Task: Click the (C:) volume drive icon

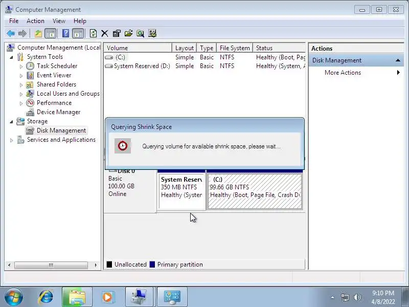Action: pyautogui.click(x=109, y=57)
